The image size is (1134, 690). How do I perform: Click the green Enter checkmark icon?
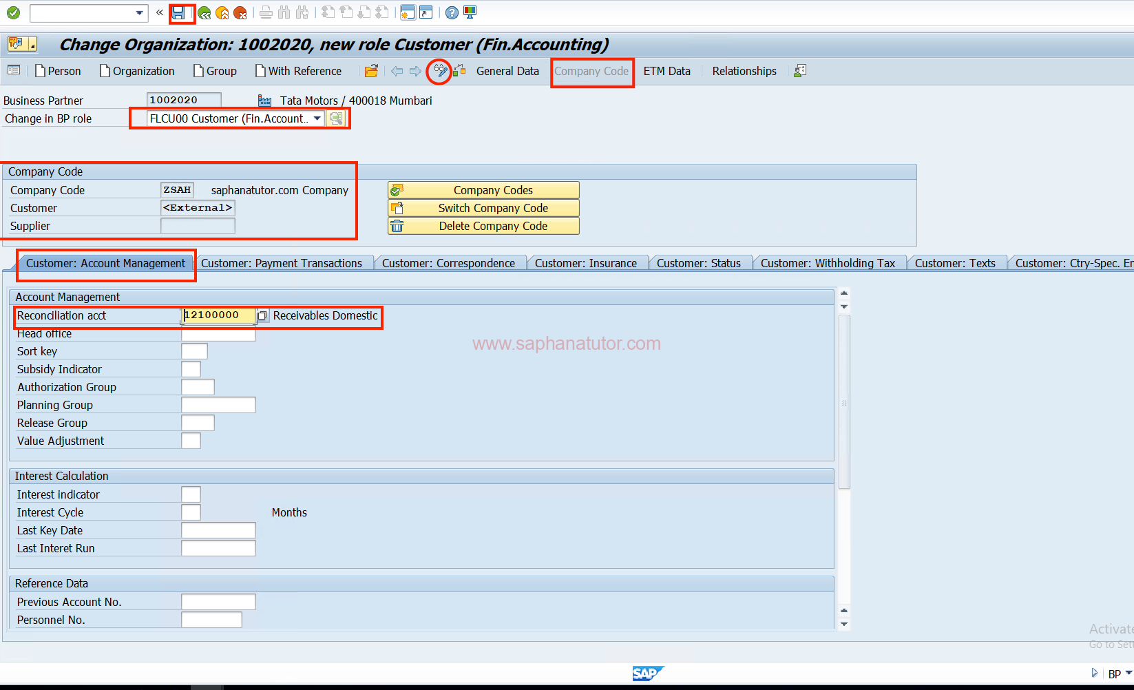pos(13,12)
